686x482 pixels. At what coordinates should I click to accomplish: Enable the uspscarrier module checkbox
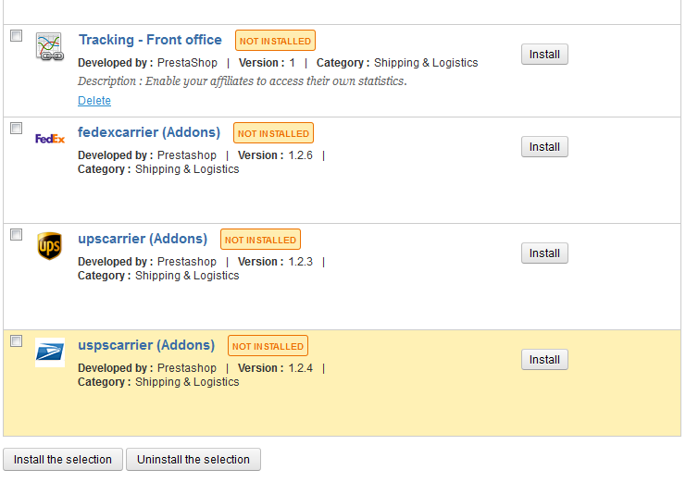[16, 341]
